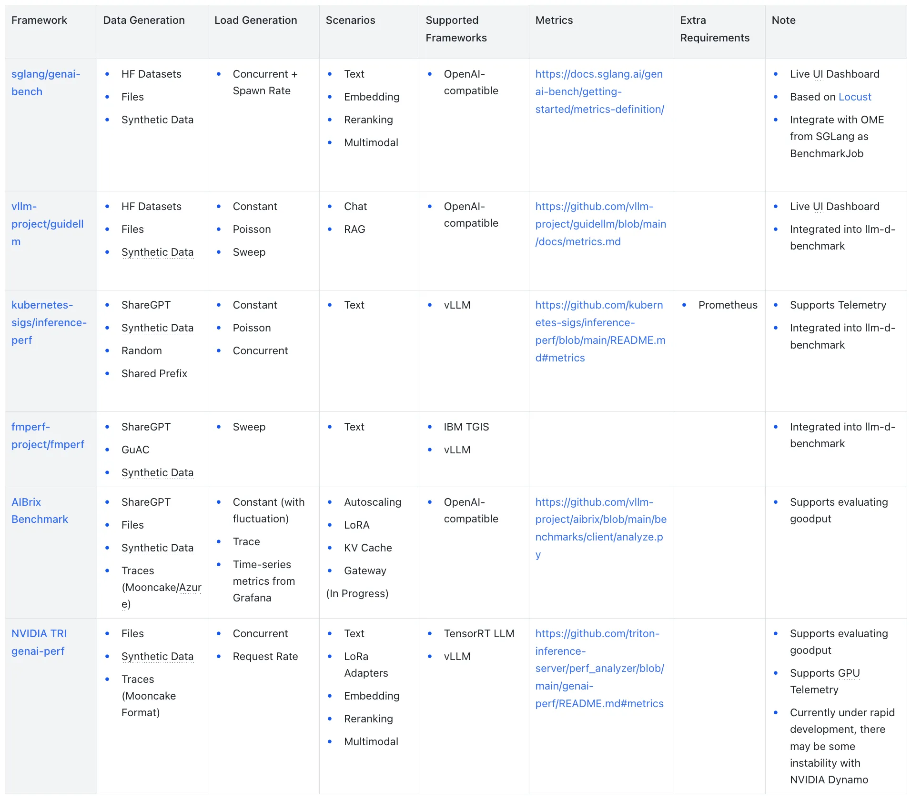Select the Load Generation column header
Viewport: 911px width, 800px height.
tap(256, 20)
